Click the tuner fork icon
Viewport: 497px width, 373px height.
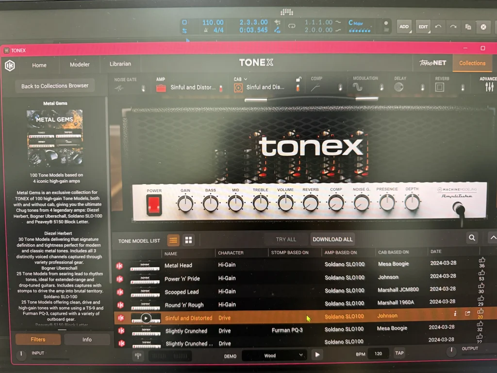tap(138, 356)
